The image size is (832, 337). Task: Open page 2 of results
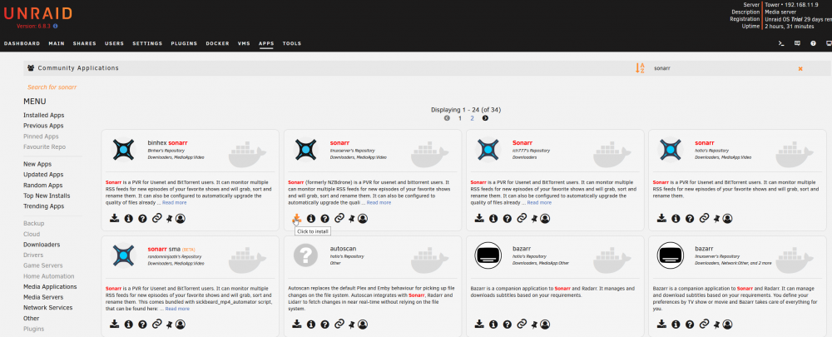coord(472,118)
